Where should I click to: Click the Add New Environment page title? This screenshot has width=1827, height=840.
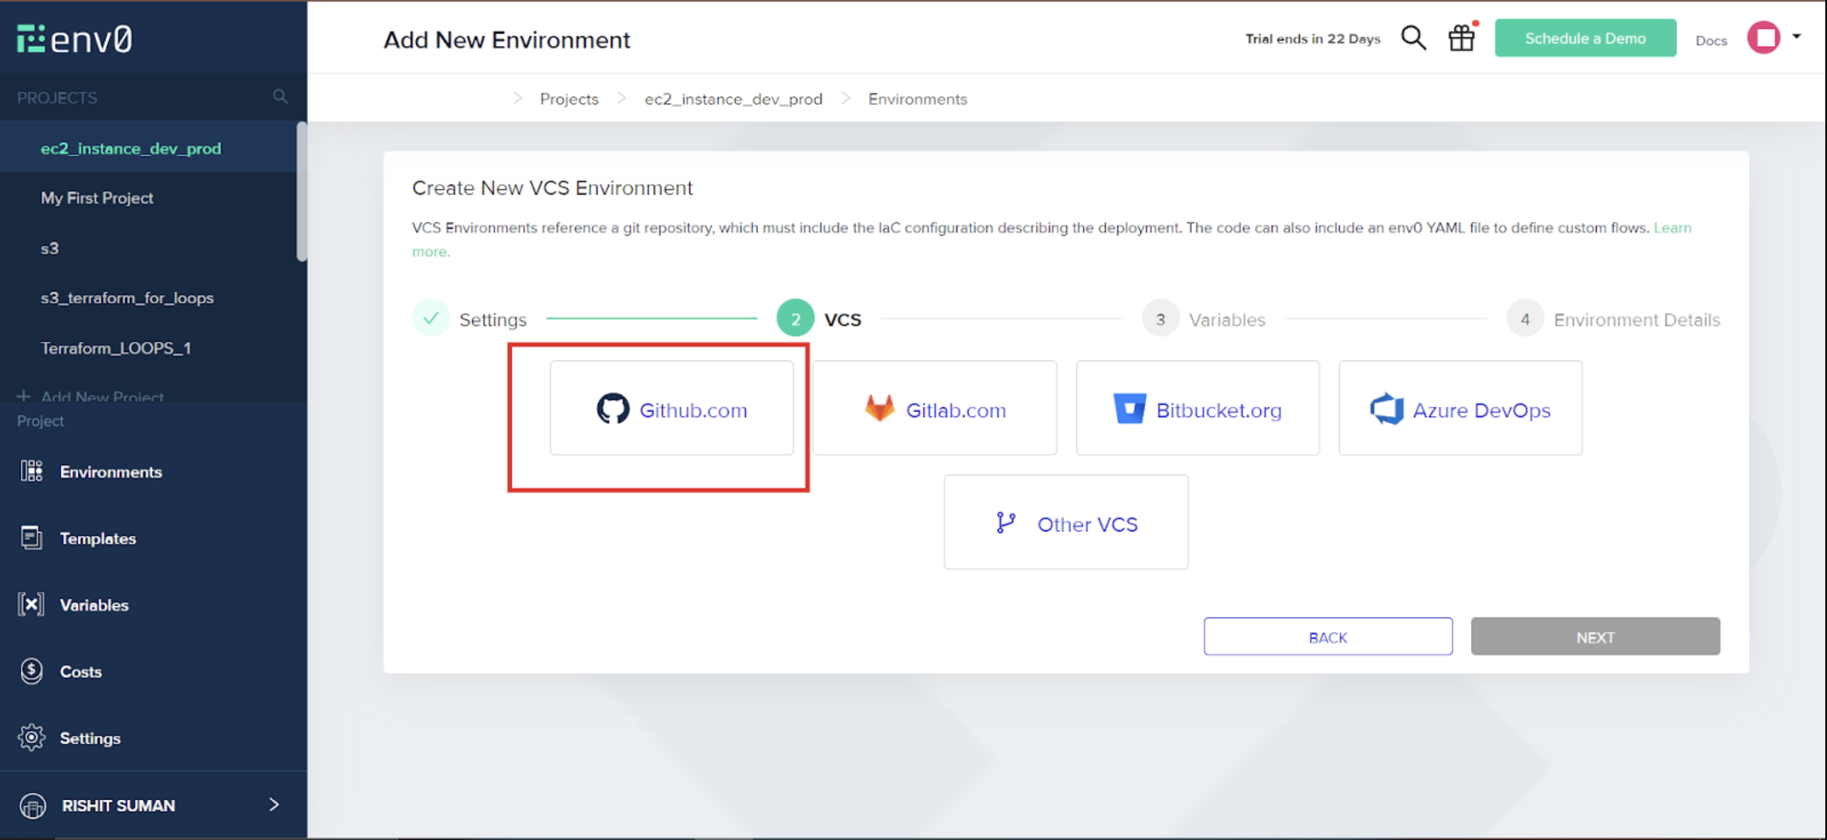506,40
